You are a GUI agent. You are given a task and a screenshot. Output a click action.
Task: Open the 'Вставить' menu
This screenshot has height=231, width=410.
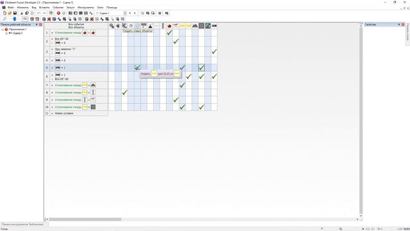coord(44,8)
